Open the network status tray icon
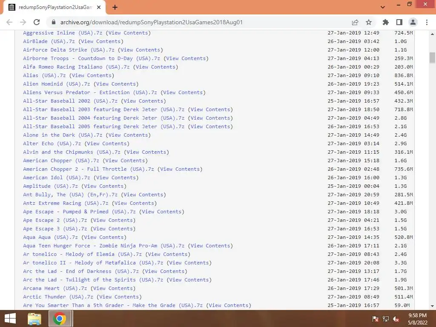436x327 pixels. click(386, 318)
